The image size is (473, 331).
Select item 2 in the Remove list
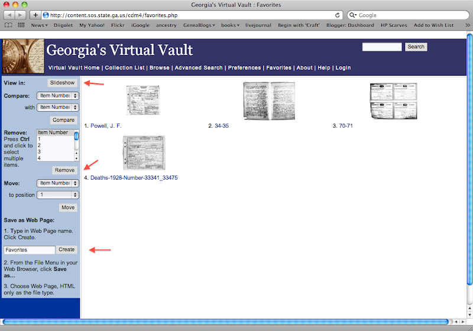click(x=55, y=145)
